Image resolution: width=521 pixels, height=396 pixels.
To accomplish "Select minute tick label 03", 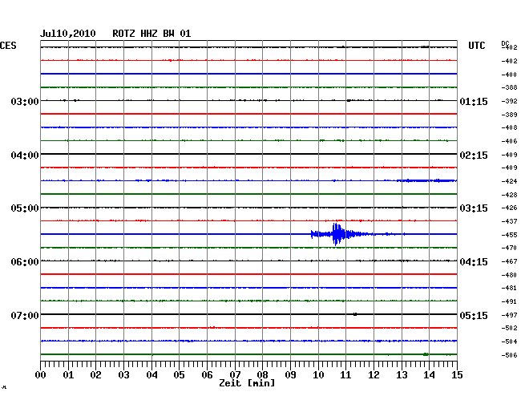I will (123, 375).
